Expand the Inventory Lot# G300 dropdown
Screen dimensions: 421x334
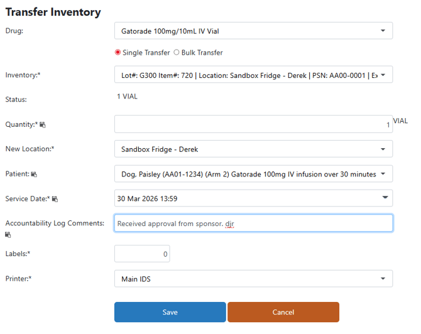coord(253,75)
